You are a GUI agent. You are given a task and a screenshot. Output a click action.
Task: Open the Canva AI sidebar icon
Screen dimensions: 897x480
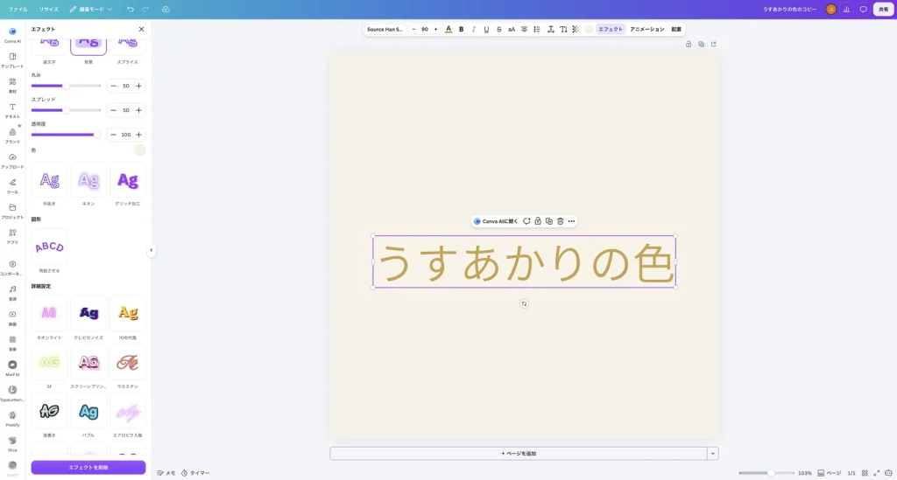(12, 34)
